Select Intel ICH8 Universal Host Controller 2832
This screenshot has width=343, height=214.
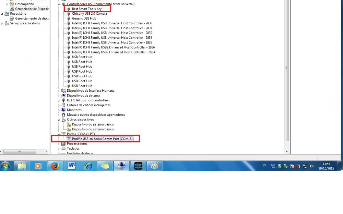(x=112, y=33)
